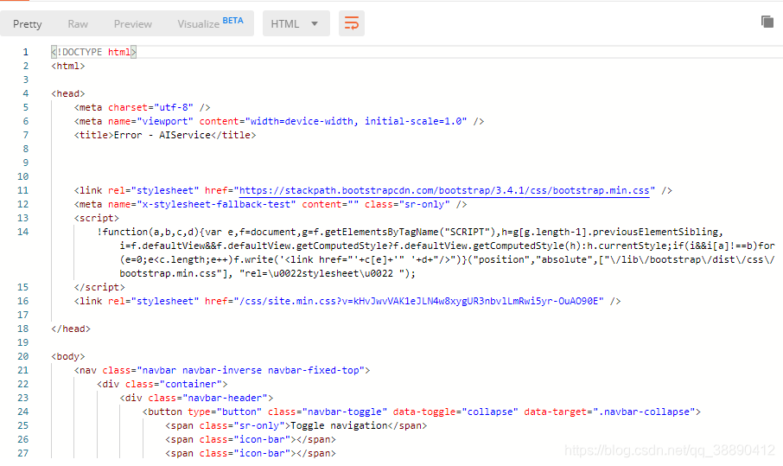Screen dimensions: 783x466
Task: Click the opening <body> tag
Action: (x=68, y=356)
